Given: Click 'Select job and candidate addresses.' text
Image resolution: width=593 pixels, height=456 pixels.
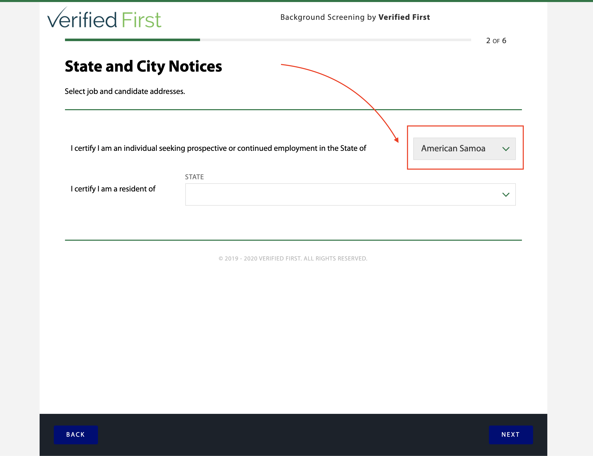Looking at the screenshot, I should click(x=125, y=91).
